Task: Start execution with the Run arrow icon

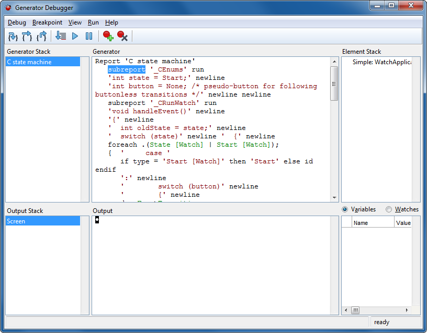Action: (75, 36)
